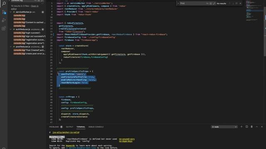
Task: Open the Manage gear at activity bar bottom
Action: (4, 148)
